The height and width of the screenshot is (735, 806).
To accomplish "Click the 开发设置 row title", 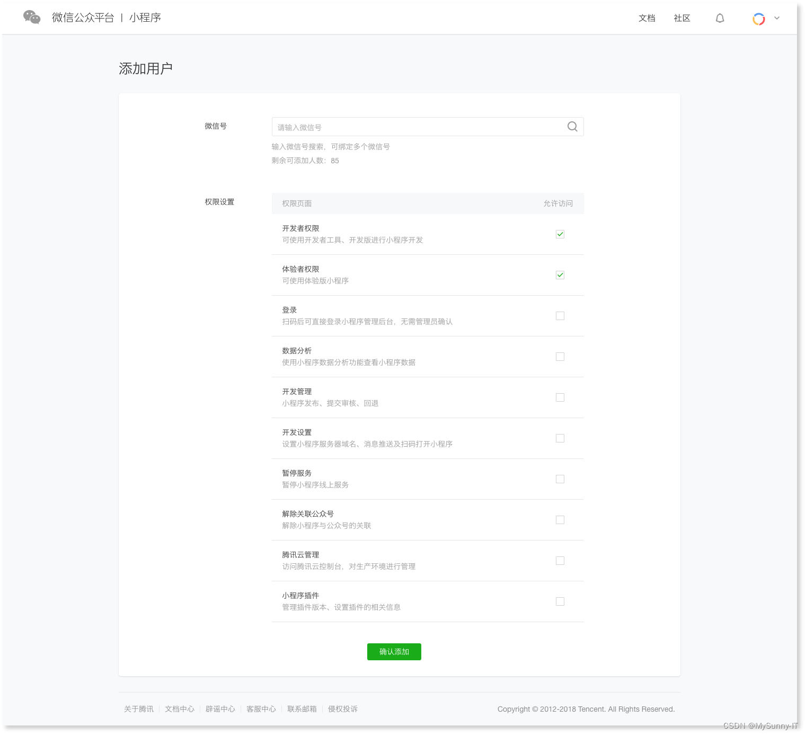I will [x=297, y=432].
